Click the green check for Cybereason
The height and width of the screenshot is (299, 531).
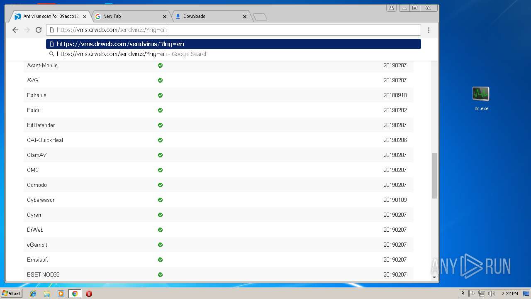coord(160,200)
